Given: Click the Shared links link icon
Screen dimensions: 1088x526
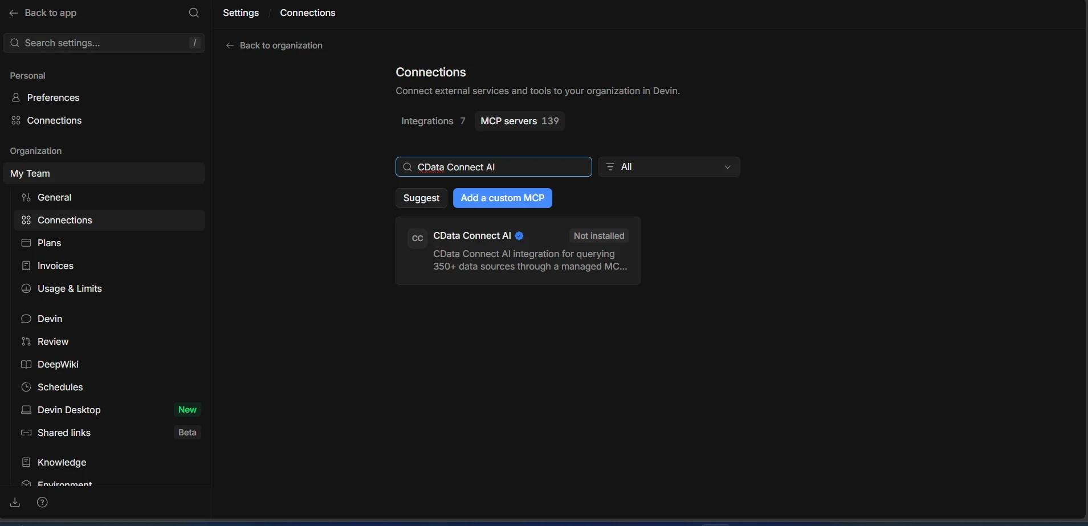Looking at the screenshot, I should [26, 433].
